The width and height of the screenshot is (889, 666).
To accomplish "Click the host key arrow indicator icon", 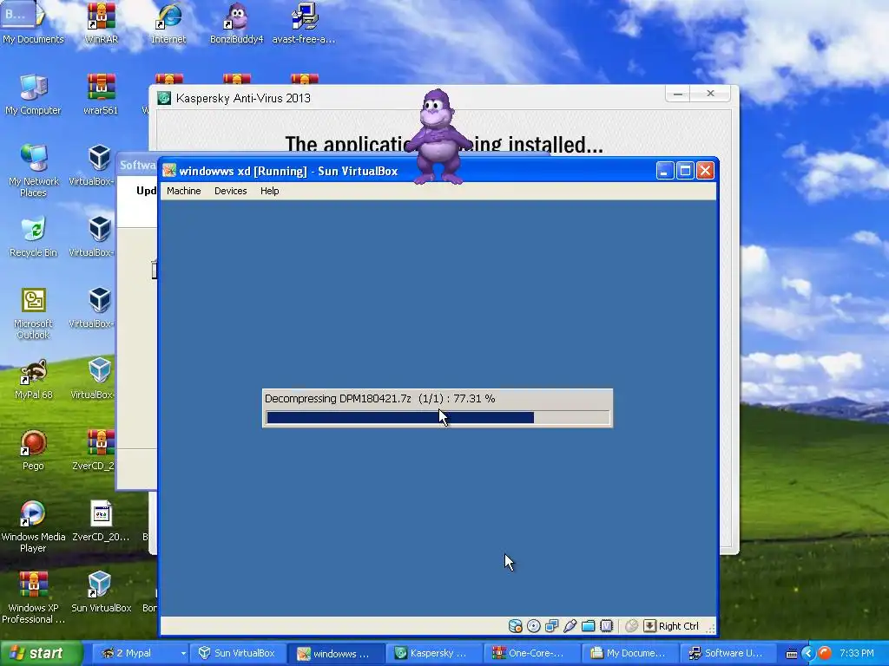I will 649,626.
